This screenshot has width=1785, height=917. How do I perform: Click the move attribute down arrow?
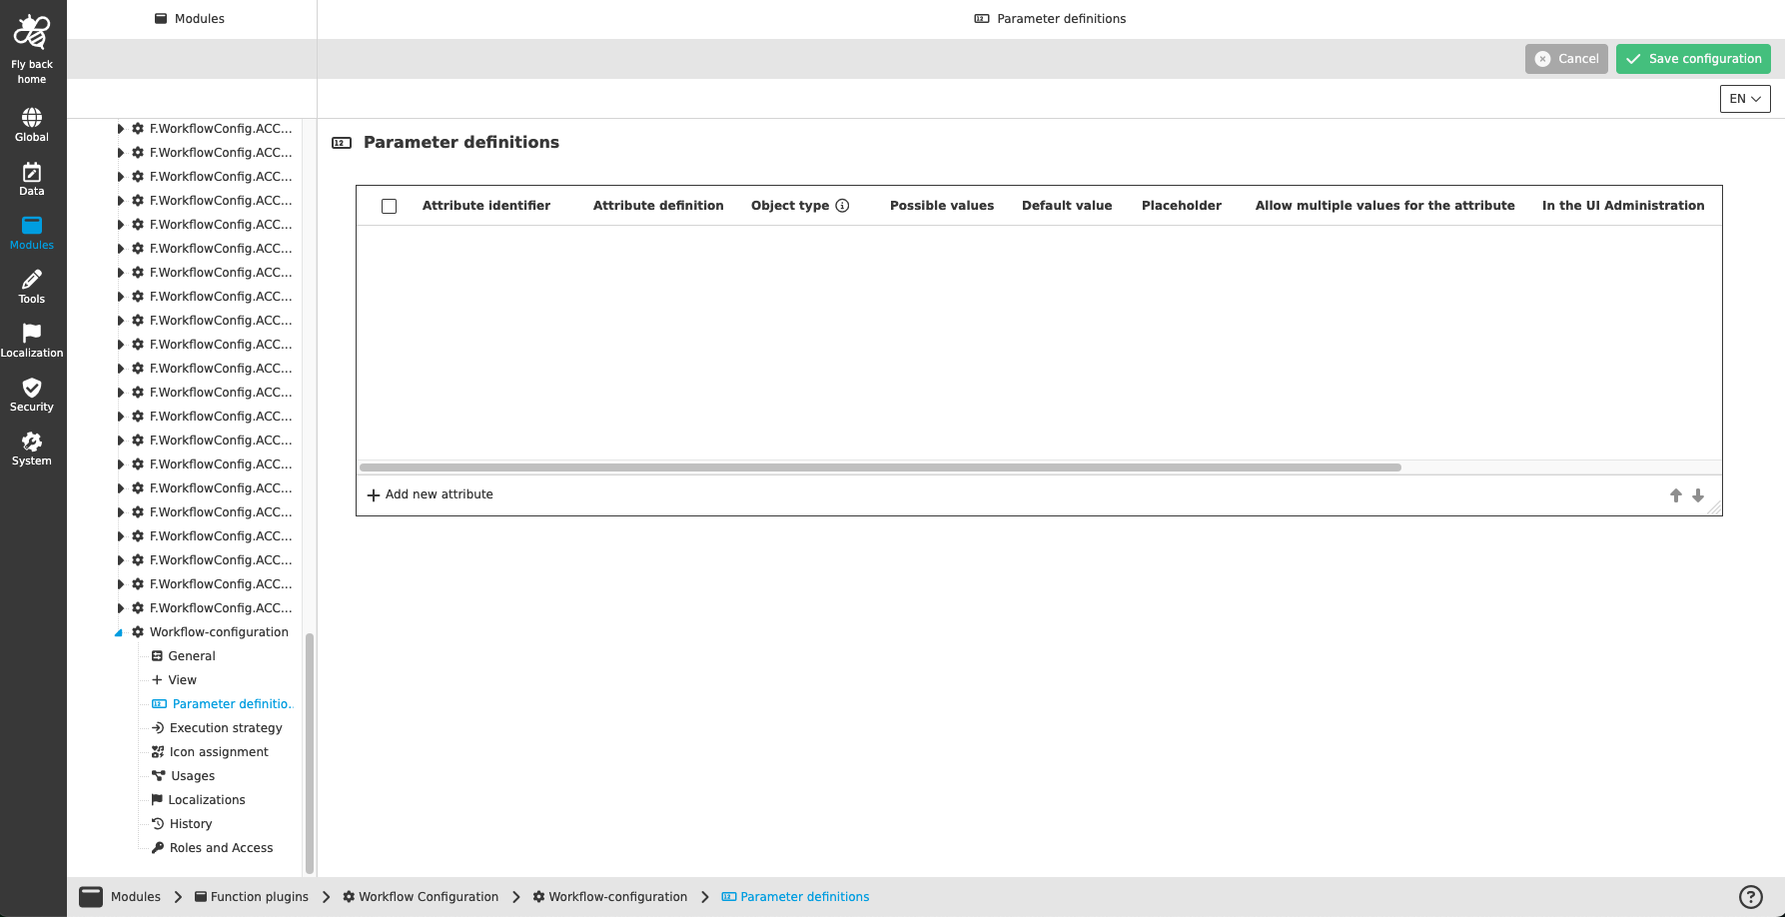[x=1698, y=494]
